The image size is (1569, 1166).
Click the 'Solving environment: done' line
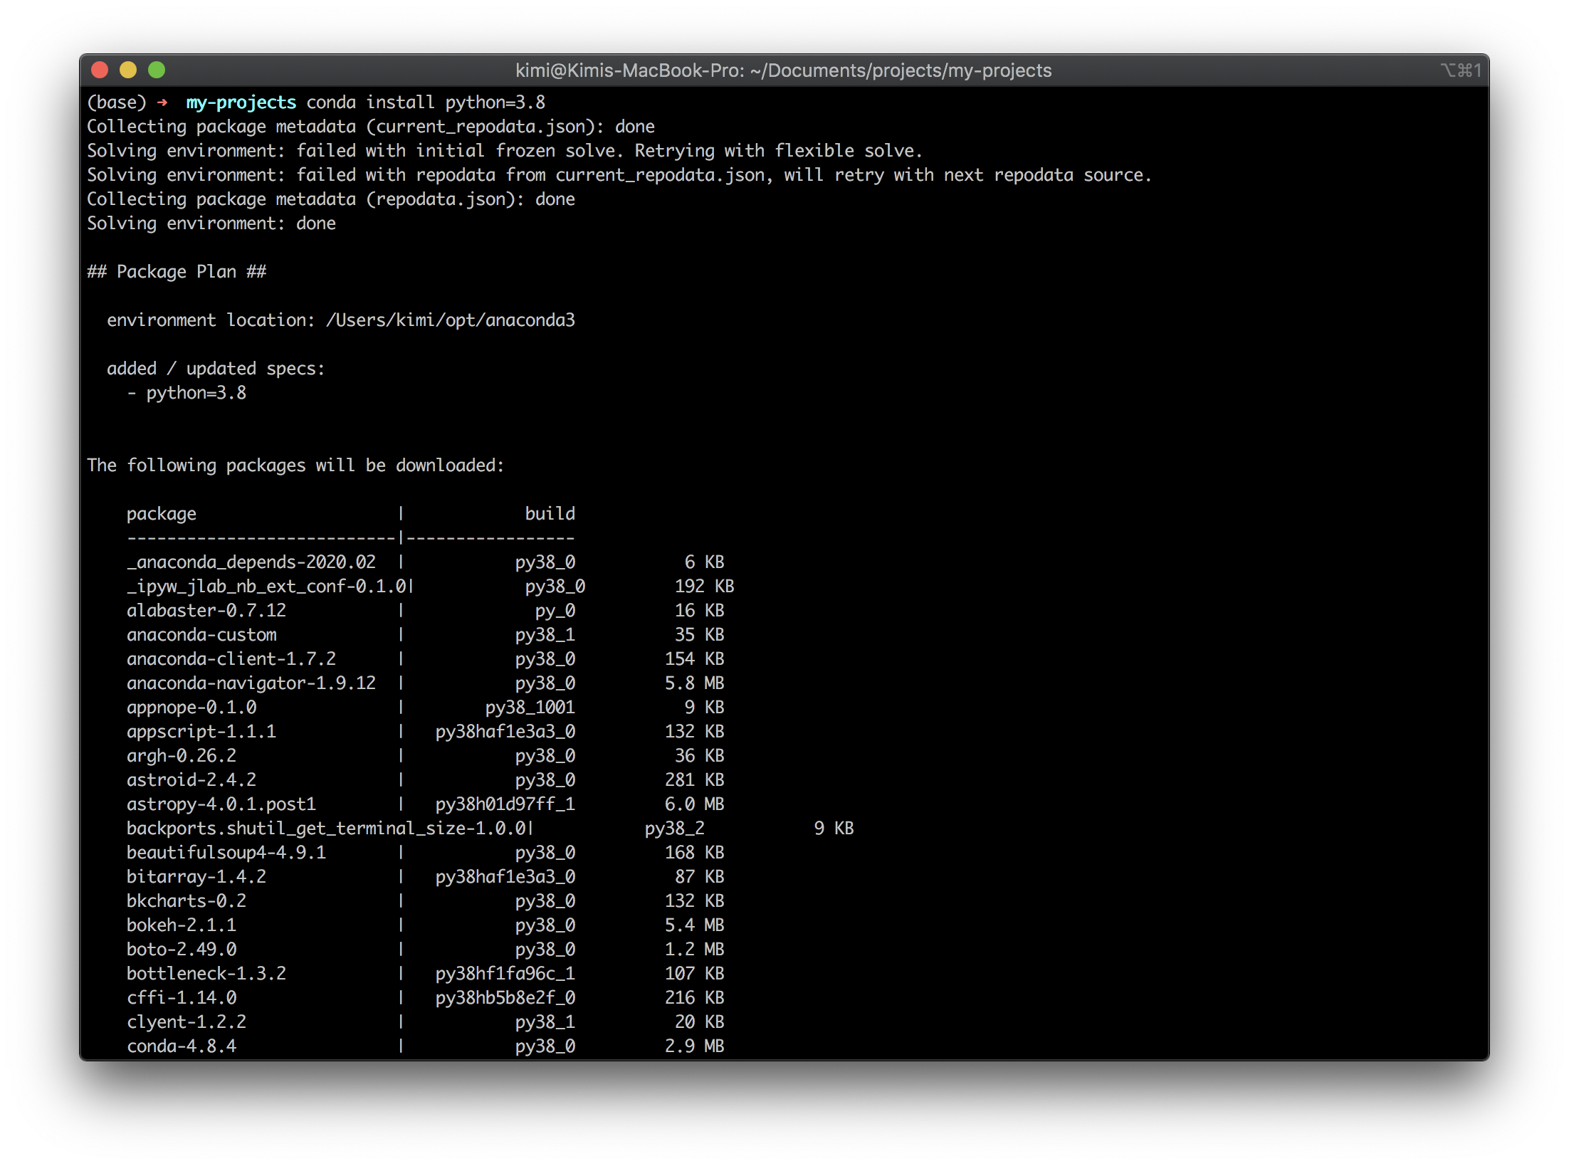pyautogui.click(x=211, y=224)
